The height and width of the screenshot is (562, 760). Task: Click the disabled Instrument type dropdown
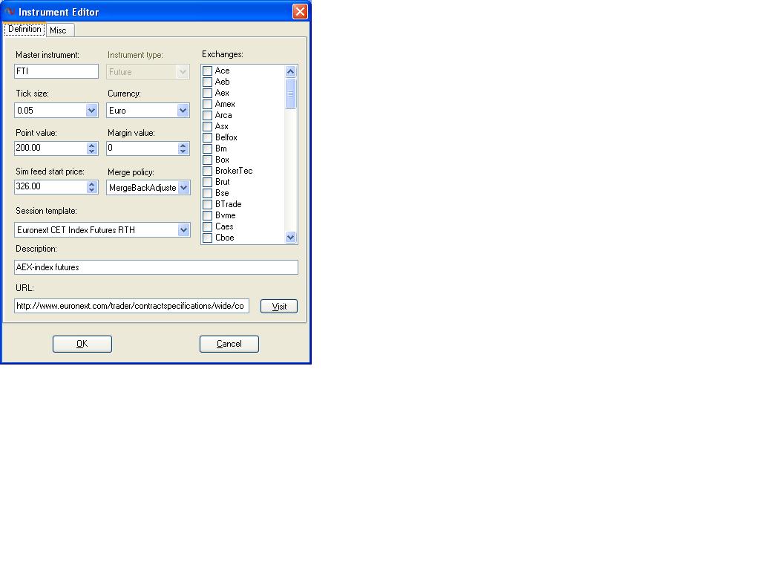pos(148,72)
